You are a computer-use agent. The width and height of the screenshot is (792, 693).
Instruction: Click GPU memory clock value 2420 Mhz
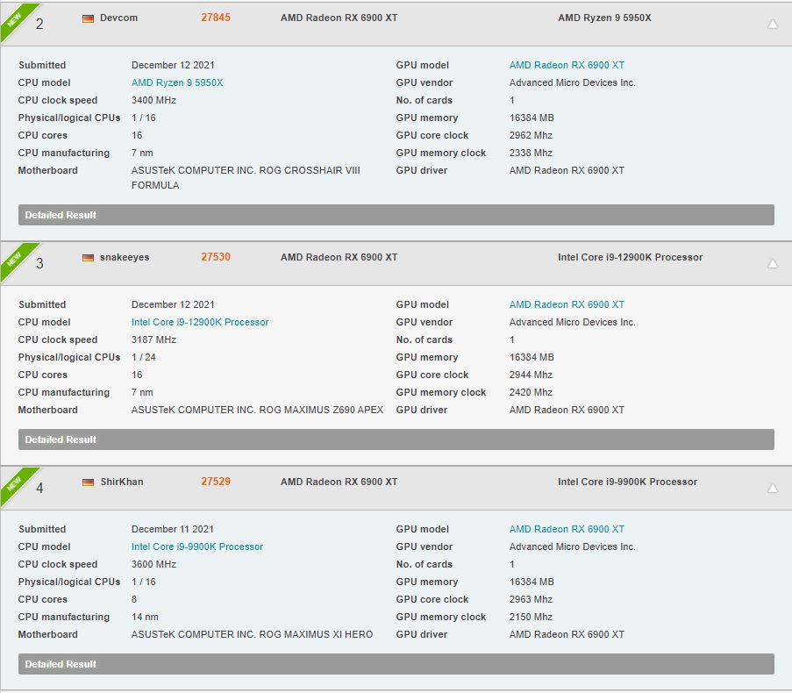[531, 392]
